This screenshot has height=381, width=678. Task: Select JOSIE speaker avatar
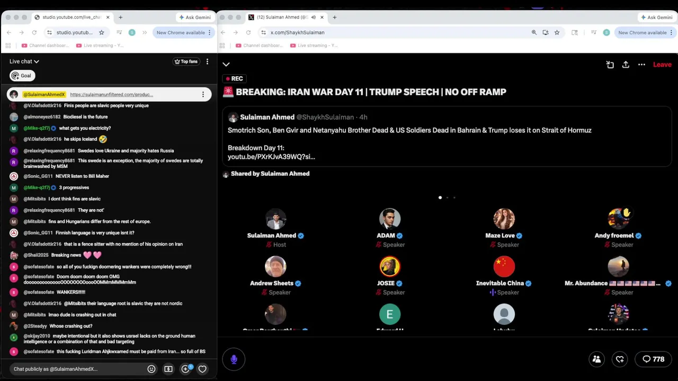pos(390,267)
